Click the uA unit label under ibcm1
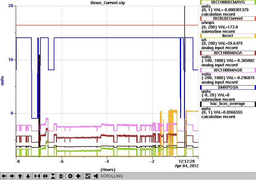 point(204,40)
